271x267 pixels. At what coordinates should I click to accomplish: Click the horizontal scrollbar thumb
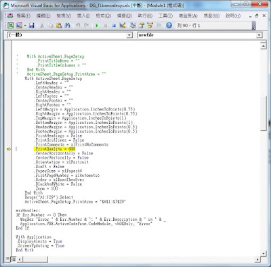click(35, 260)
